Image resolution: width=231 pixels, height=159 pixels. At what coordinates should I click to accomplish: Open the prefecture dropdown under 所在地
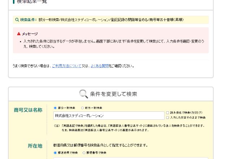point(130,158)
